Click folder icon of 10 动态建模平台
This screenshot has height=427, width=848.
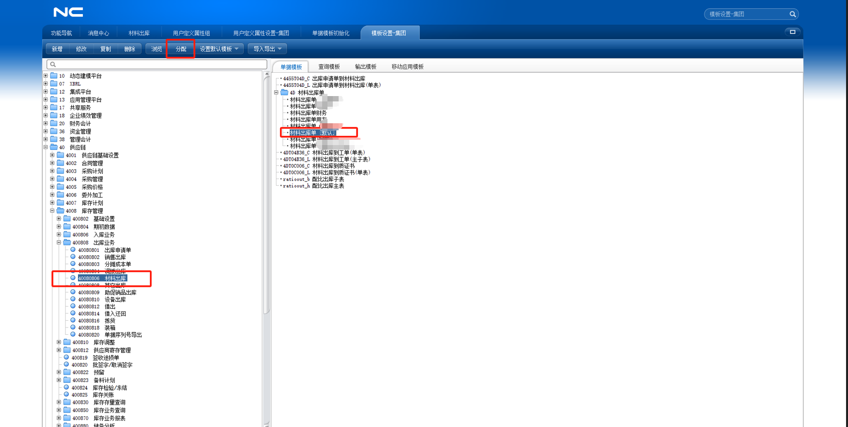click(x=54, y=76)
